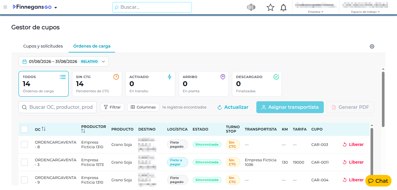Select the TODOS status card

(44, 84)
